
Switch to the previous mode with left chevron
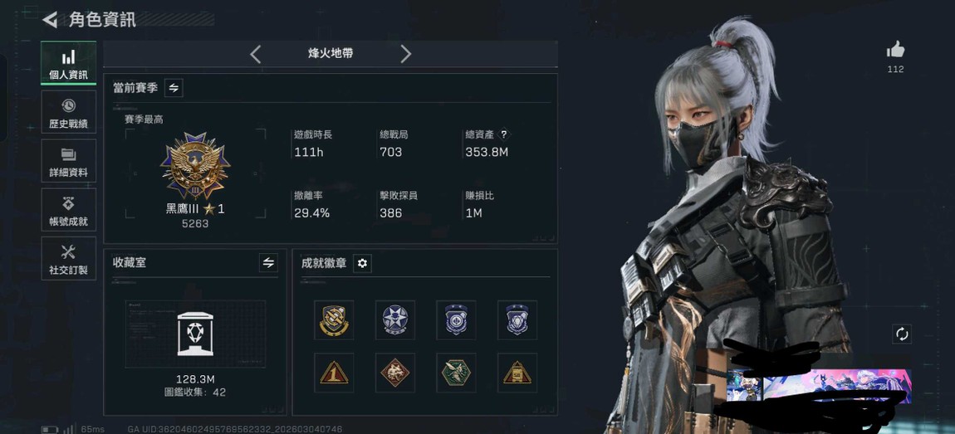click(x=255, y=54)
